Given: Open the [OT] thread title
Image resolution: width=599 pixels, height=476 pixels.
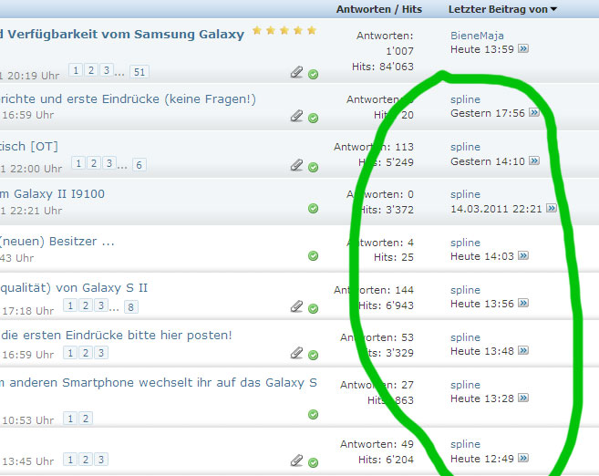Looking at the screenshot, I should 29,146.
